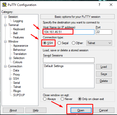Collapse the Terminal tree node
Viewport: 117px width, 115px height.
(x=5, y=25)
